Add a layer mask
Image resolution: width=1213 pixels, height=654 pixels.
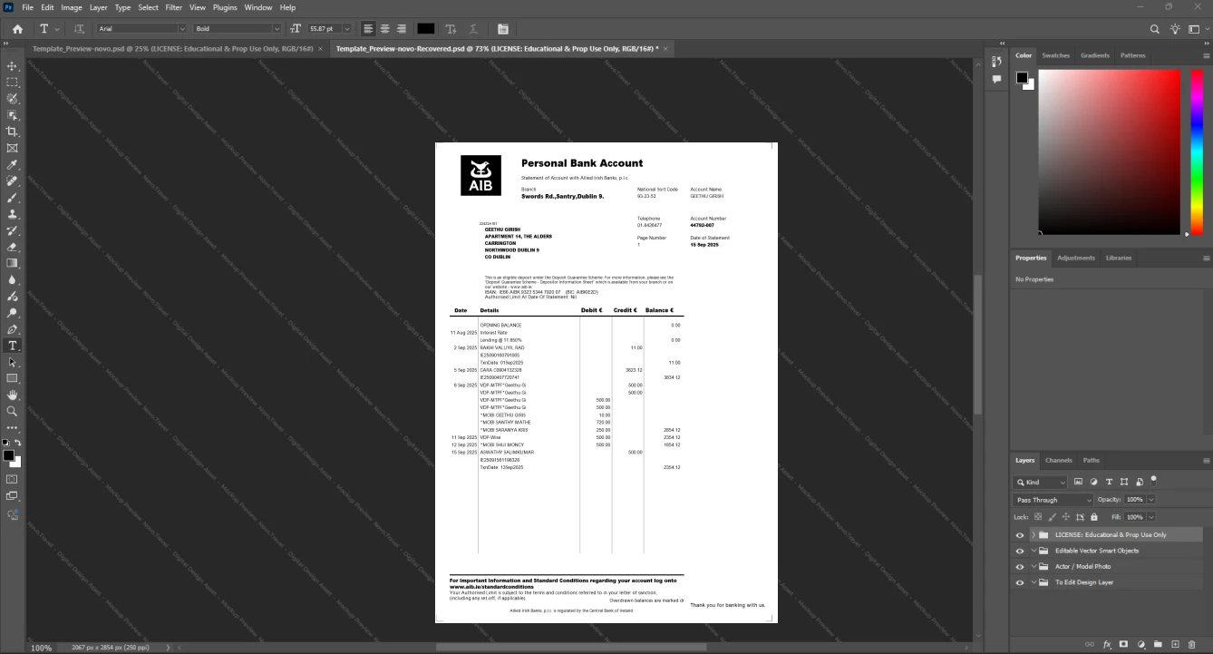[x=1124, y=644]
